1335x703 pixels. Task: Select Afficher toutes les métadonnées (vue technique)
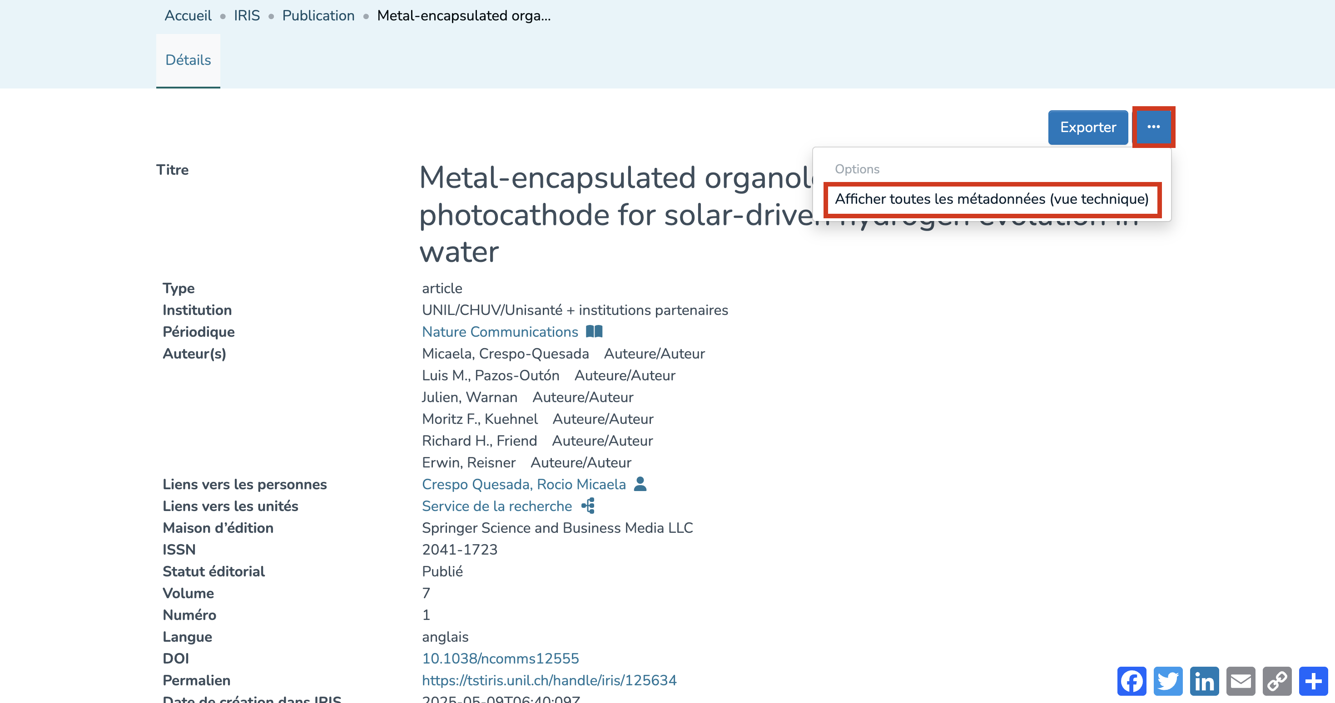click(992, 199)
